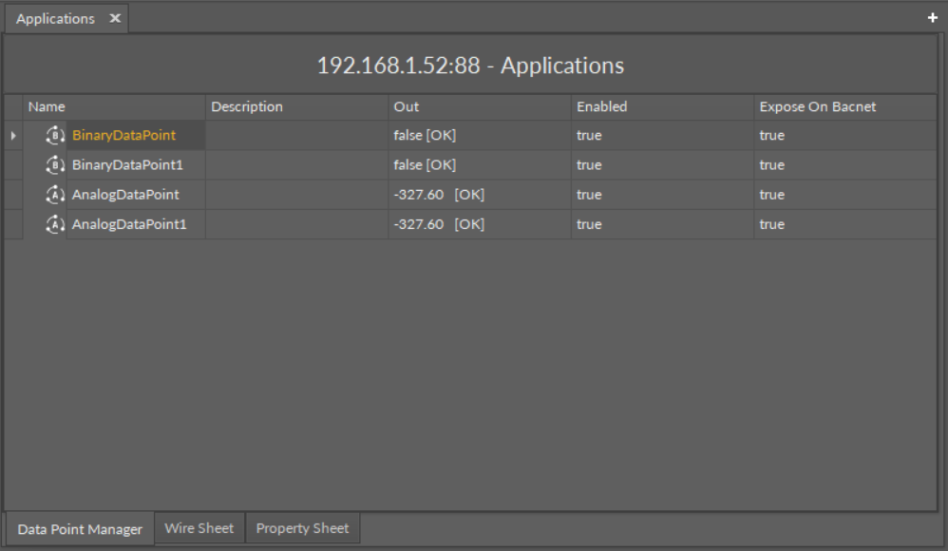Select the Data Point Manager tab
Image resolution: width=948 pixels, height=551 pixels.
click(80, 529)
